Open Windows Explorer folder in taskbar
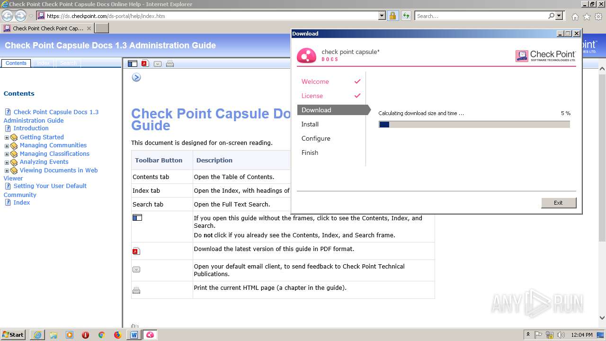Image resolution: width=606 pixels, height=341 pixels. pos(53,335)
